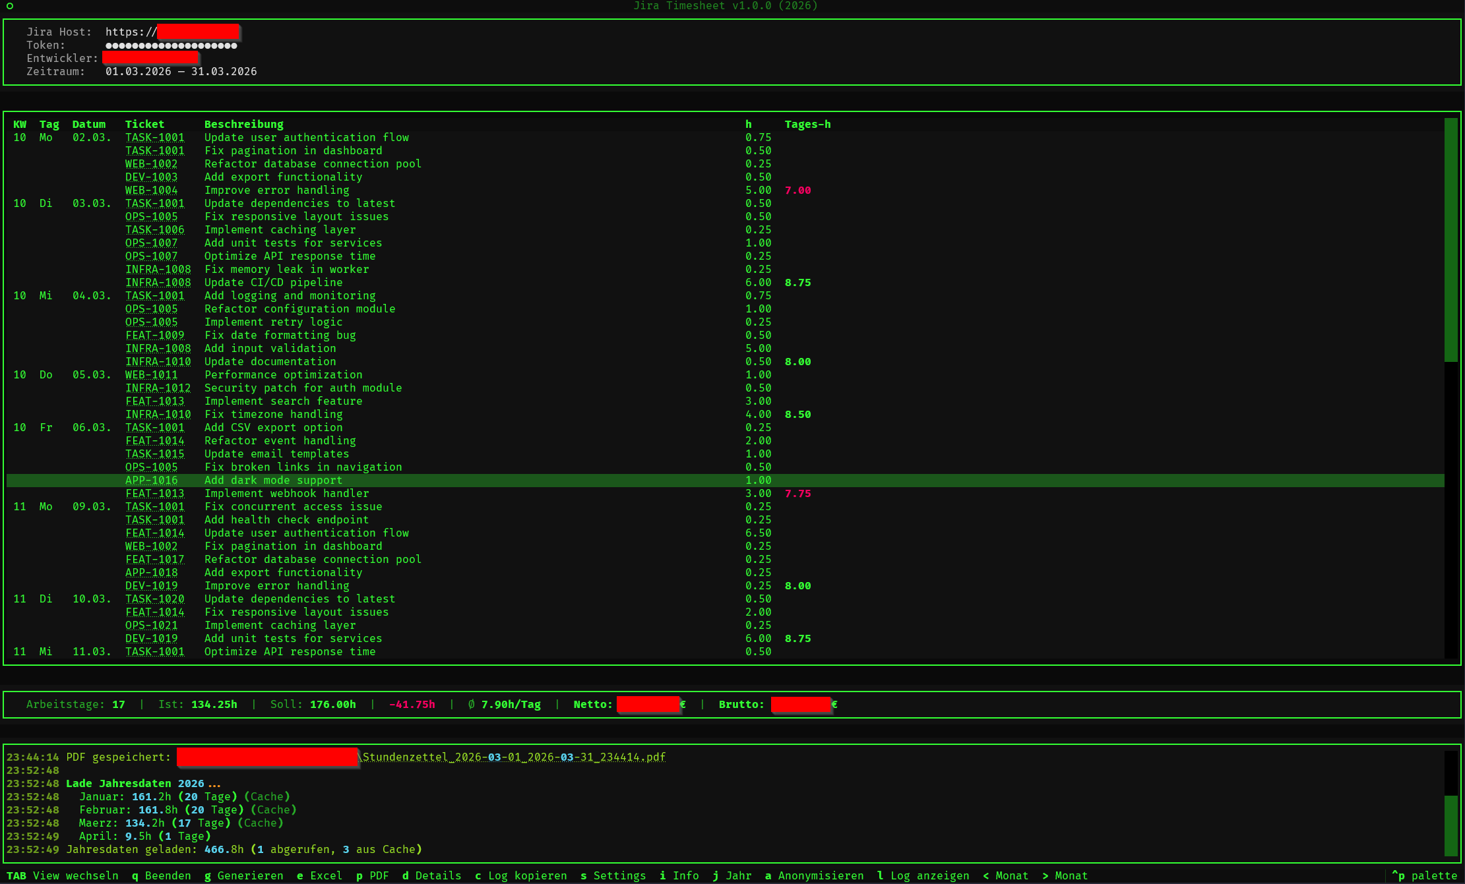
Task: Open the saved Stundenzettel PDF file link
Action: pyautogui.click(x=514, y=757)
